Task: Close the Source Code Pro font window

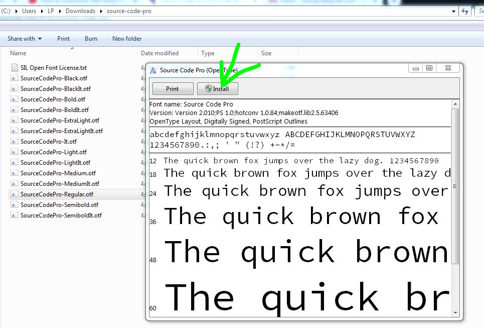Action: click(448, 68)
